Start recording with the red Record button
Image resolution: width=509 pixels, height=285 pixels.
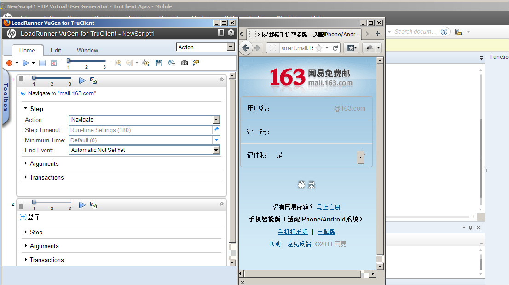tap(9, 63)
